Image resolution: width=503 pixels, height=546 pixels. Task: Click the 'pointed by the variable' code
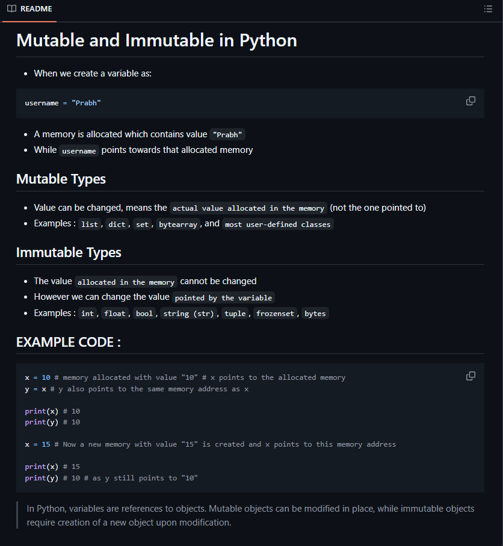click(223, 298)
